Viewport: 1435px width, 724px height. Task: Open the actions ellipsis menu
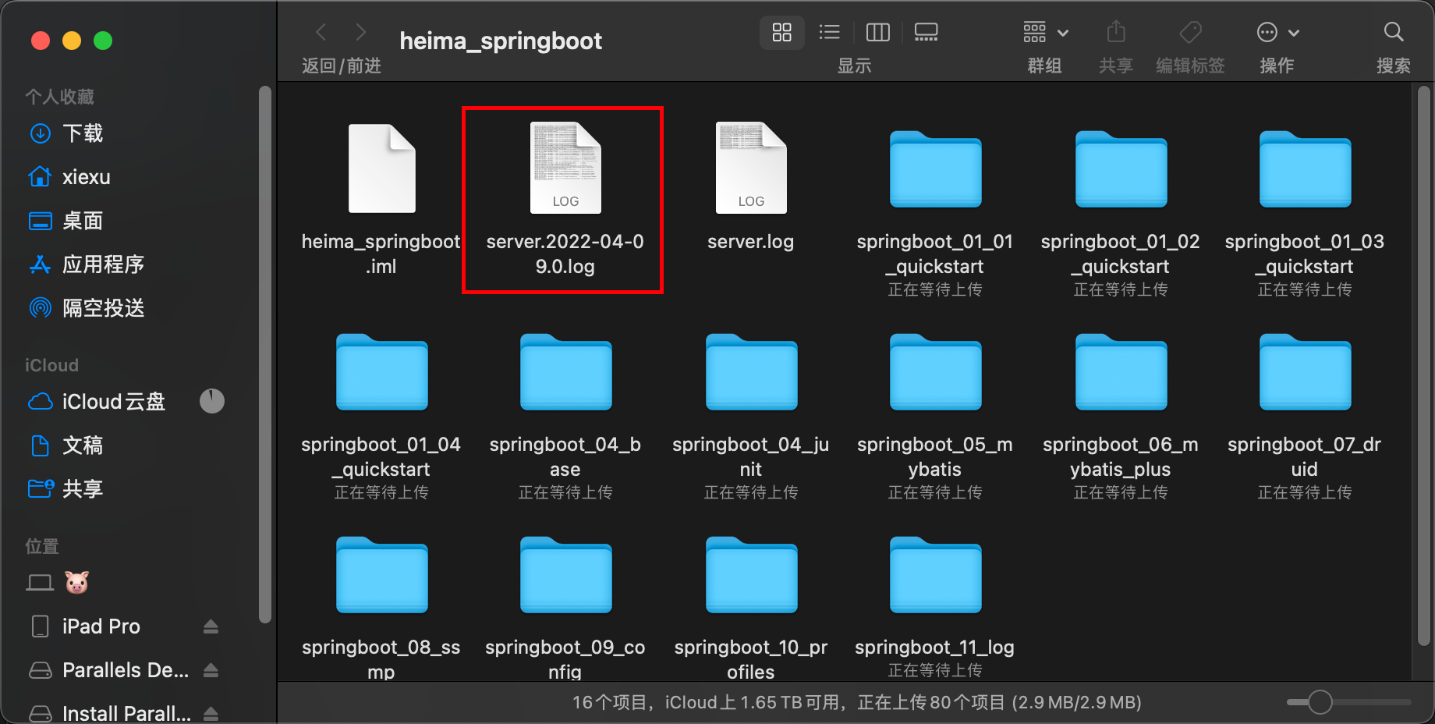(1277, 32)
